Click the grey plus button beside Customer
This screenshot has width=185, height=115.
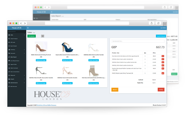point(43,36)
